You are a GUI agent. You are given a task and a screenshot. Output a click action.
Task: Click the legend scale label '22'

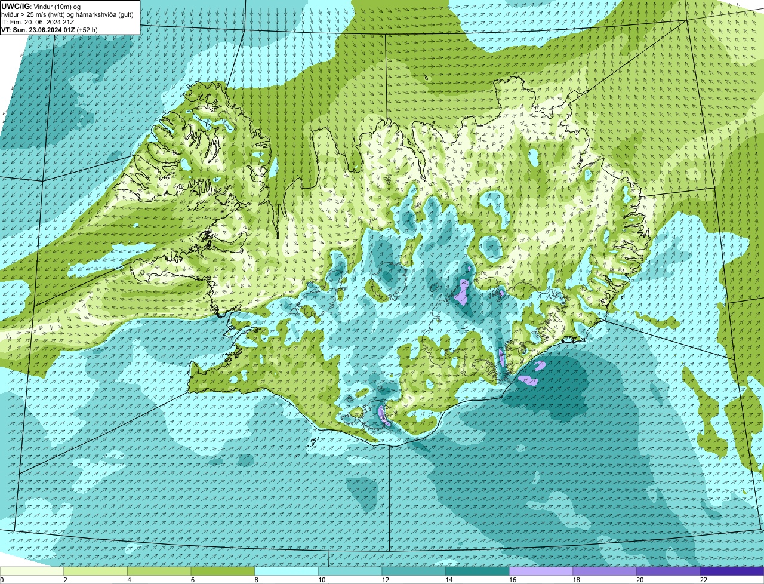(704, 580)
